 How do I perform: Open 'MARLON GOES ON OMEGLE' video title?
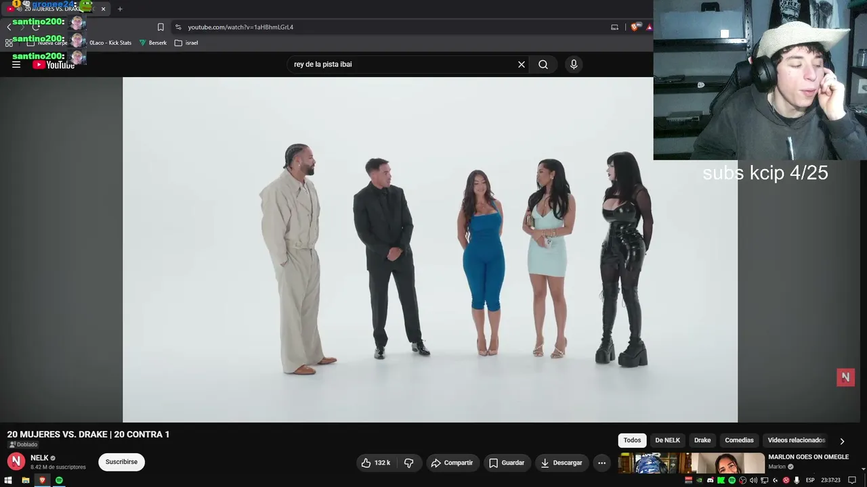[808, 457]
